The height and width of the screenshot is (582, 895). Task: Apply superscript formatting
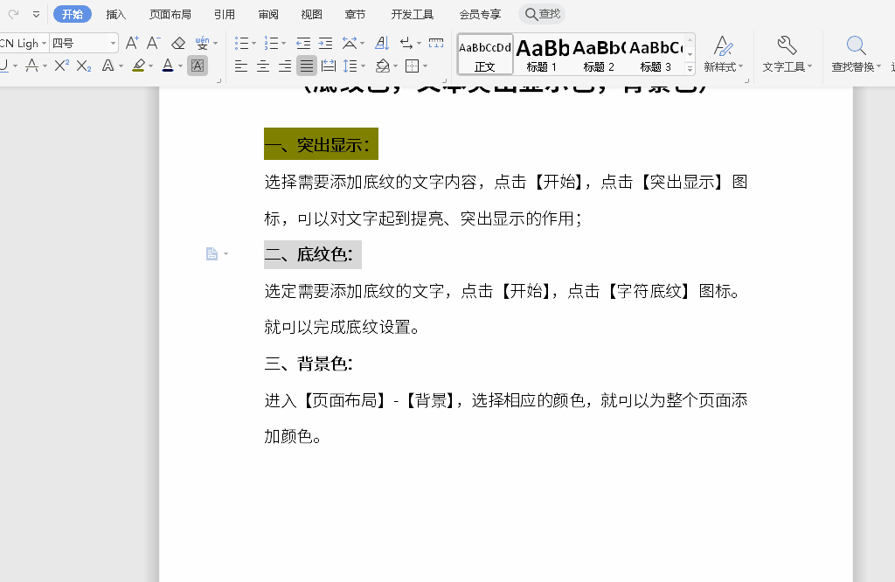coord(61,66)
